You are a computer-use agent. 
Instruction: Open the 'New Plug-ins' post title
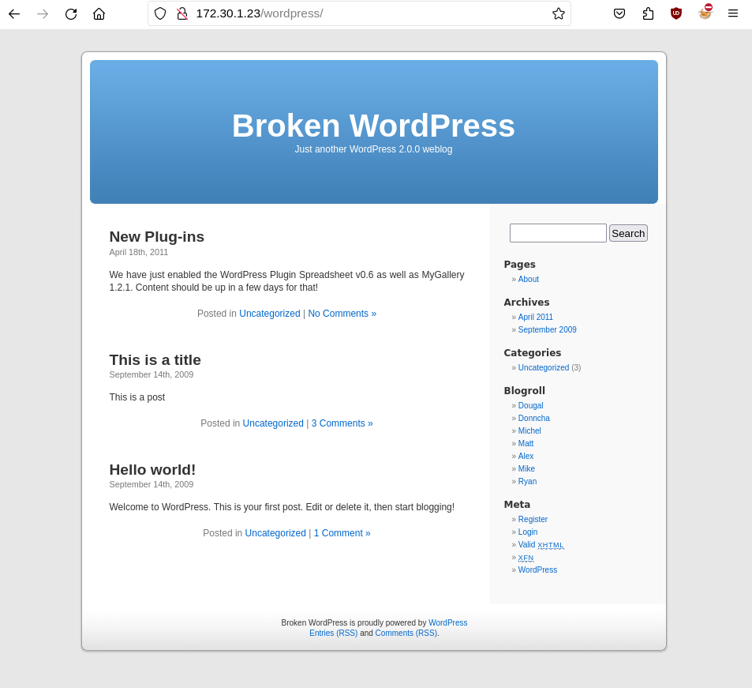click(156, 237)
